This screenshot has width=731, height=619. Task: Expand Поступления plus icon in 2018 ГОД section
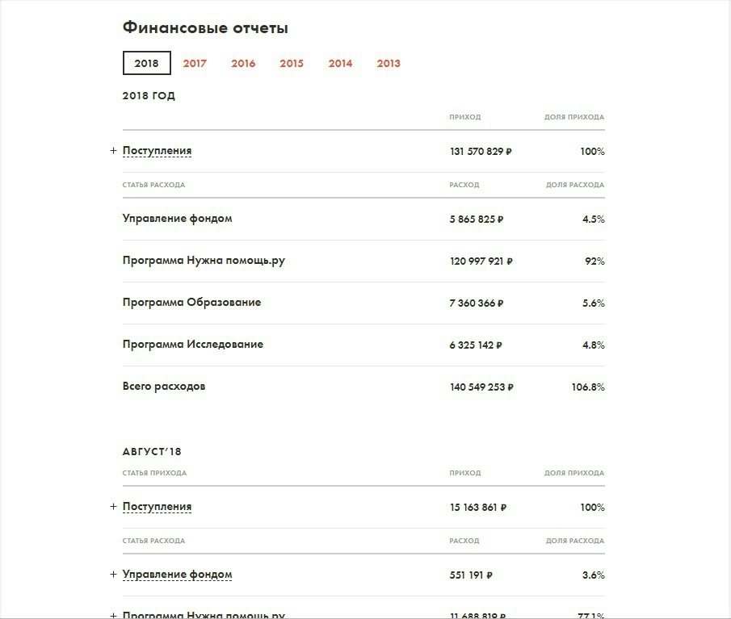point(113,151)
